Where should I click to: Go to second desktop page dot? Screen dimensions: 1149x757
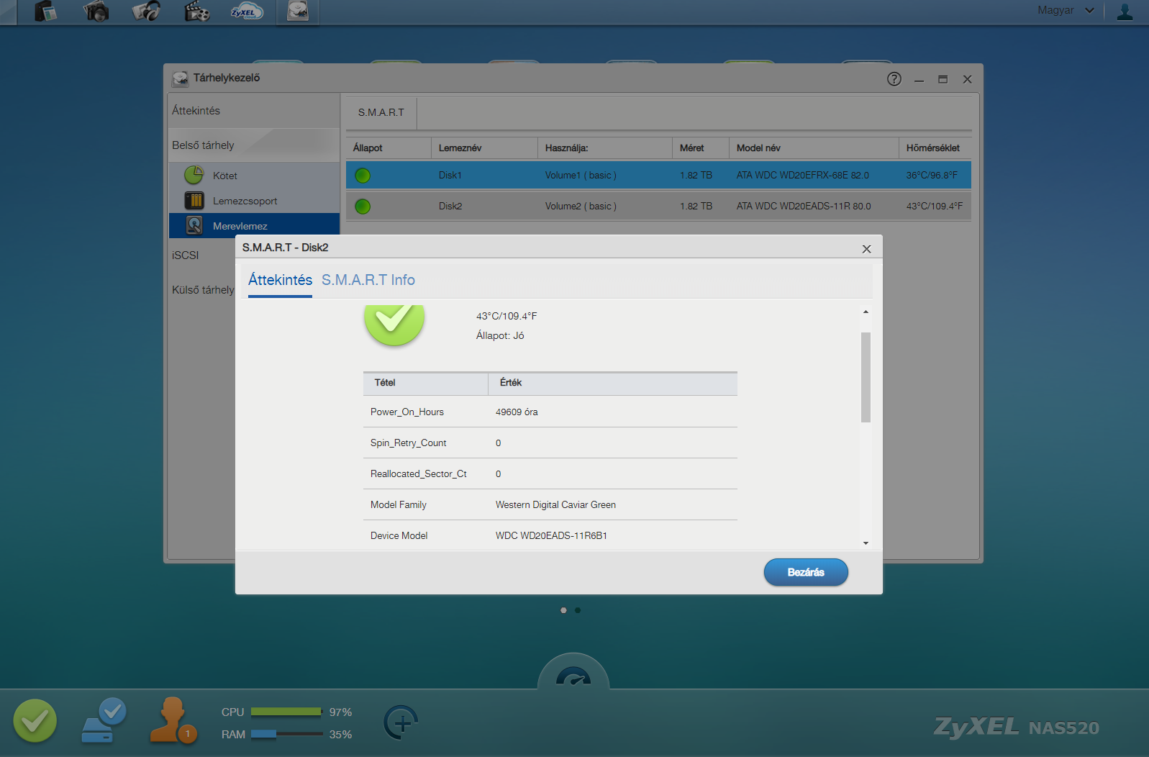578,610
